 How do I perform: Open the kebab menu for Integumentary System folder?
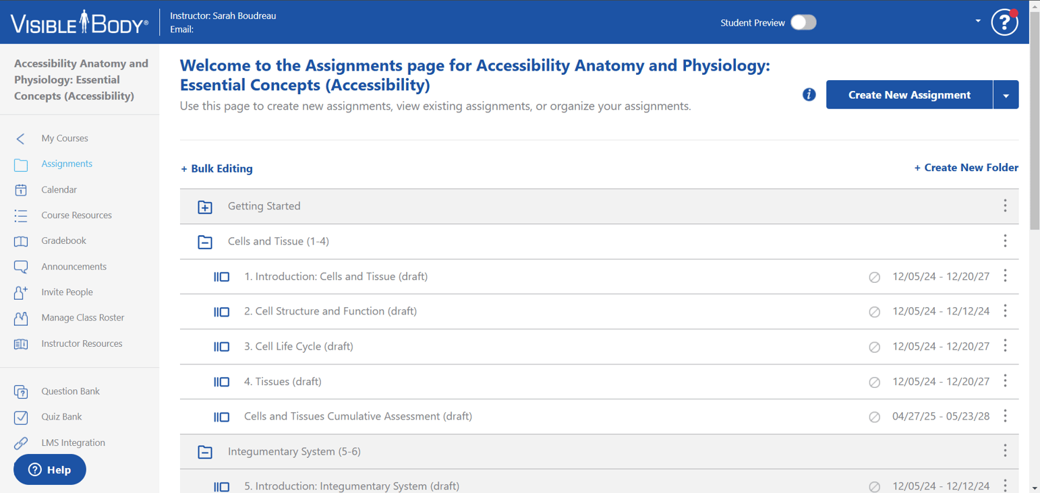click(1005, 451)
